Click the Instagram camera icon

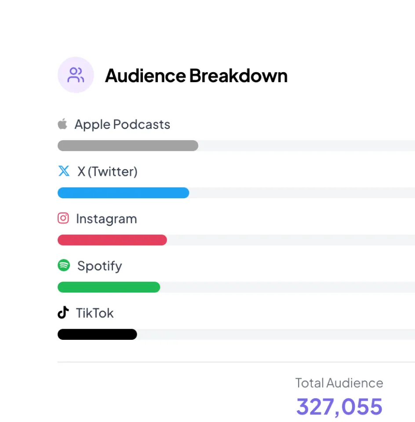pyautogui.click(x=63, y=218)
